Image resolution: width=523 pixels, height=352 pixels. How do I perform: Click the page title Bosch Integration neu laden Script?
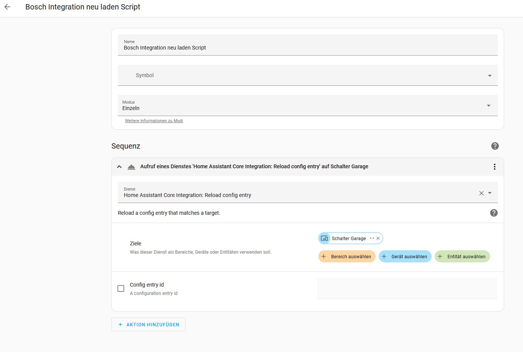(x=83, y=7)
